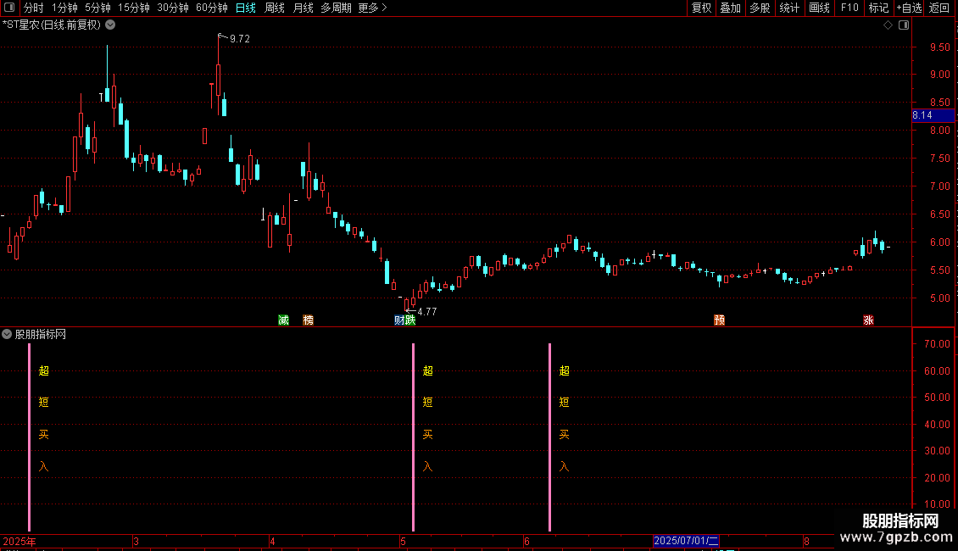The height and width of the screenshot is (551, 958).
Task: Collapse the 股朋指标网 indicator panel arrow
Action: pyautogui.click(x=7, y=334)
